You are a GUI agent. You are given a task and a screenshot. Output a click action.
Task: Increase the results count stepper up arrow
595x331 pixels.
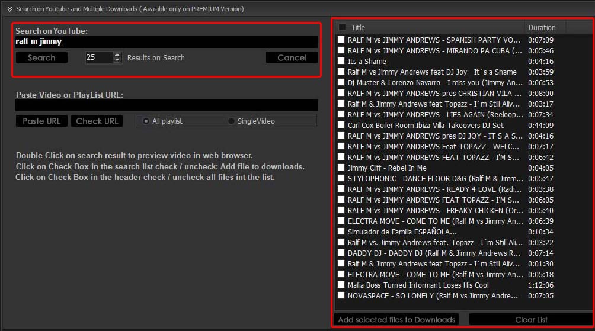[x=117, y=54]
